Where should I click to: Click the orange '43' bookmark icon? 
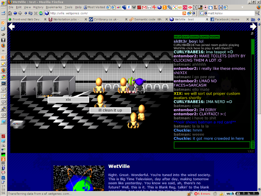click(180, 7)
